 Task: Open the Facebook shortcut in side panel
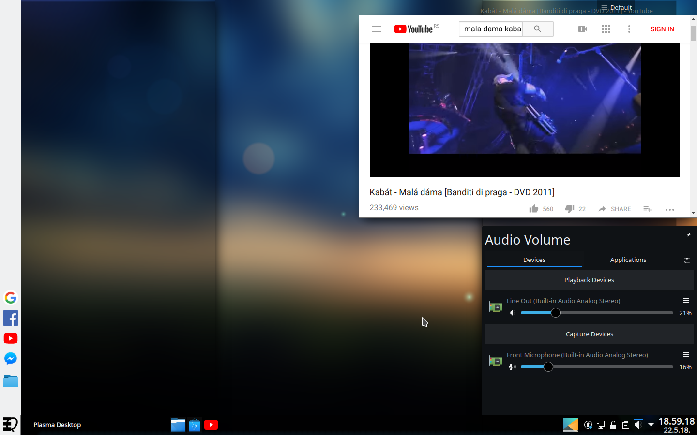(x=11, y=318)
